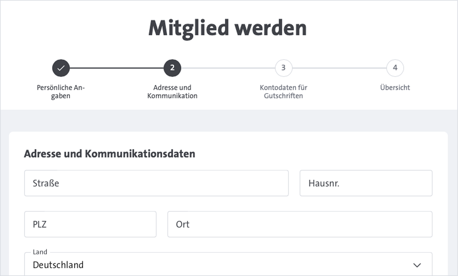
Task: Click the step 4 circle icon
Action: (395, 68)
